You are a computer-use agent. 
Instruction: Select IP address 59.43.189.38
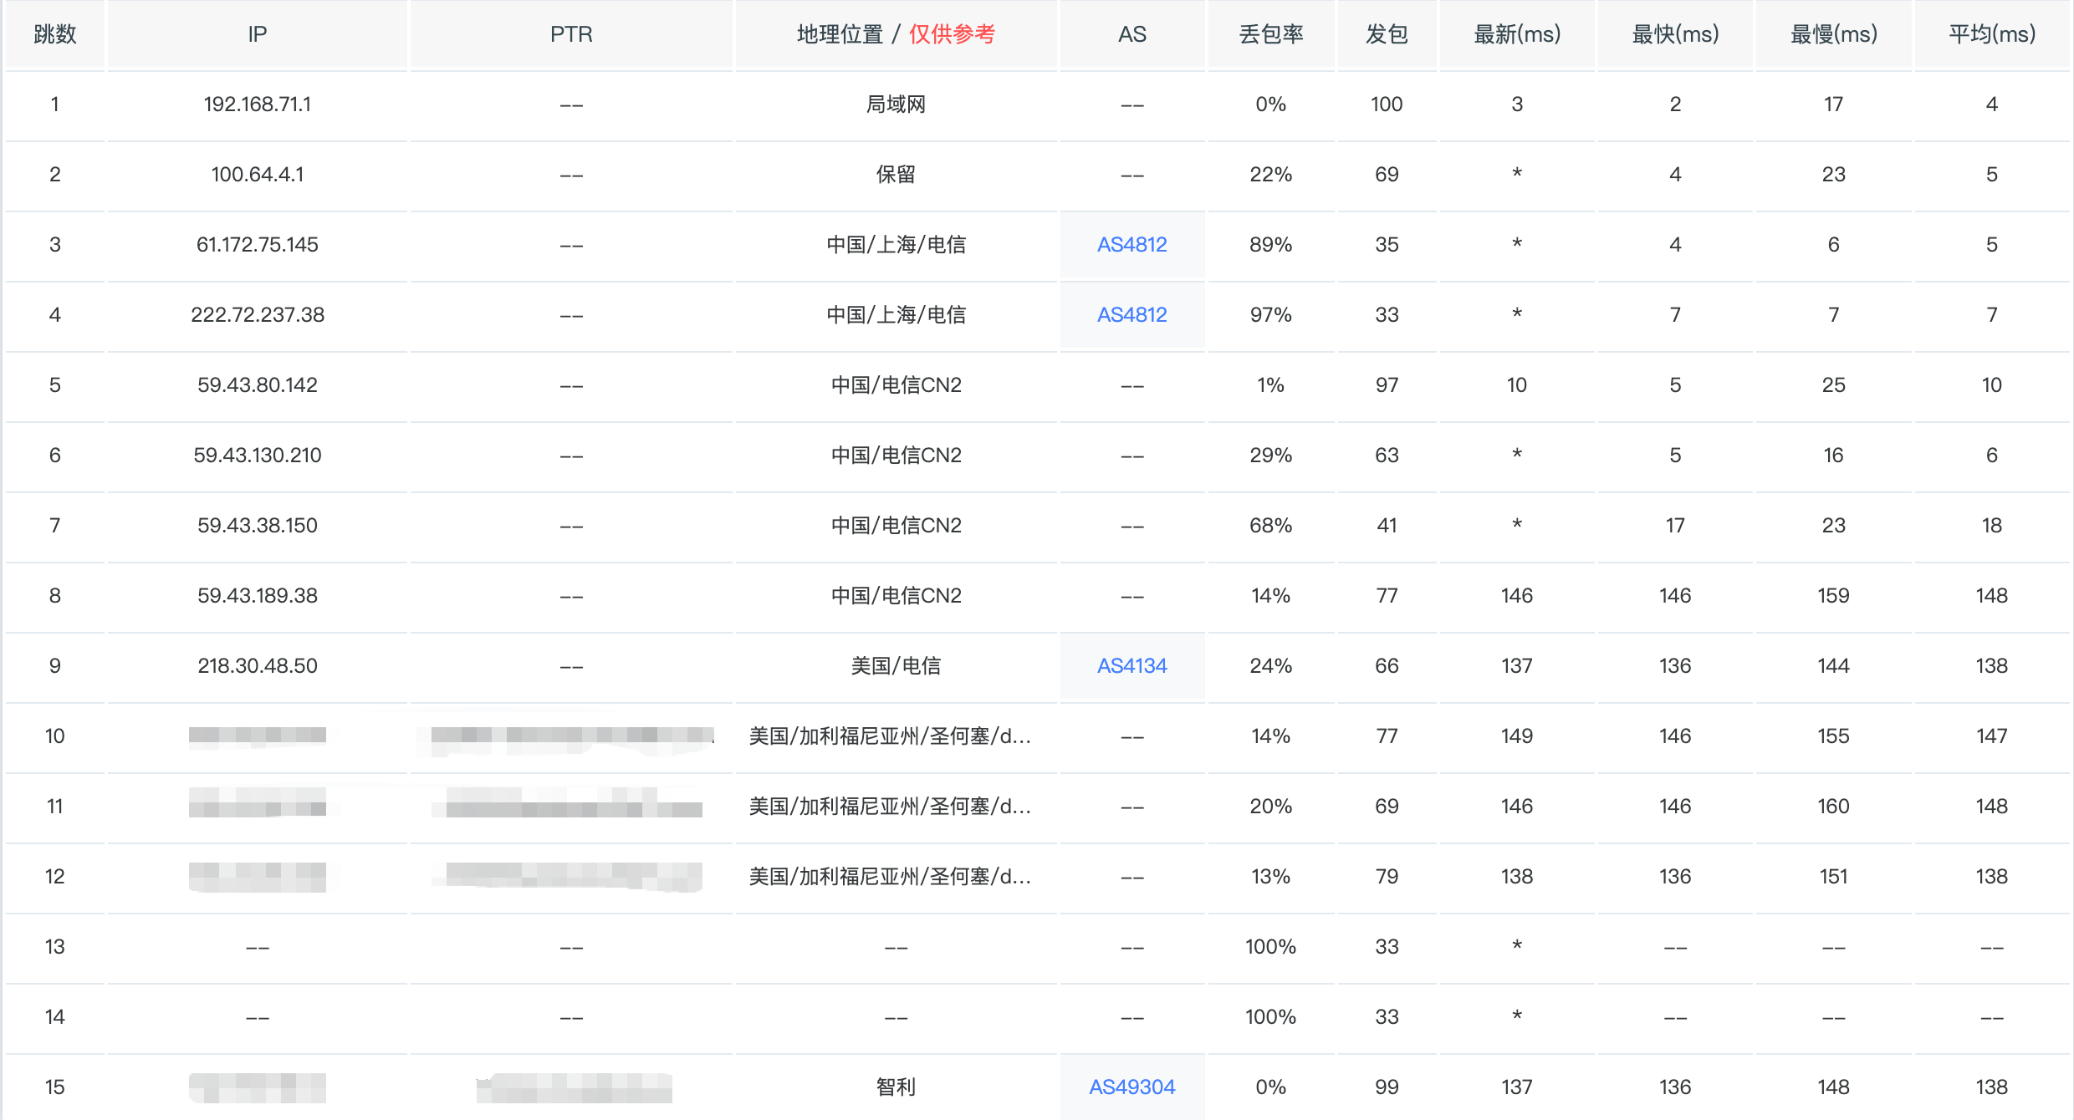click(258, 596)
